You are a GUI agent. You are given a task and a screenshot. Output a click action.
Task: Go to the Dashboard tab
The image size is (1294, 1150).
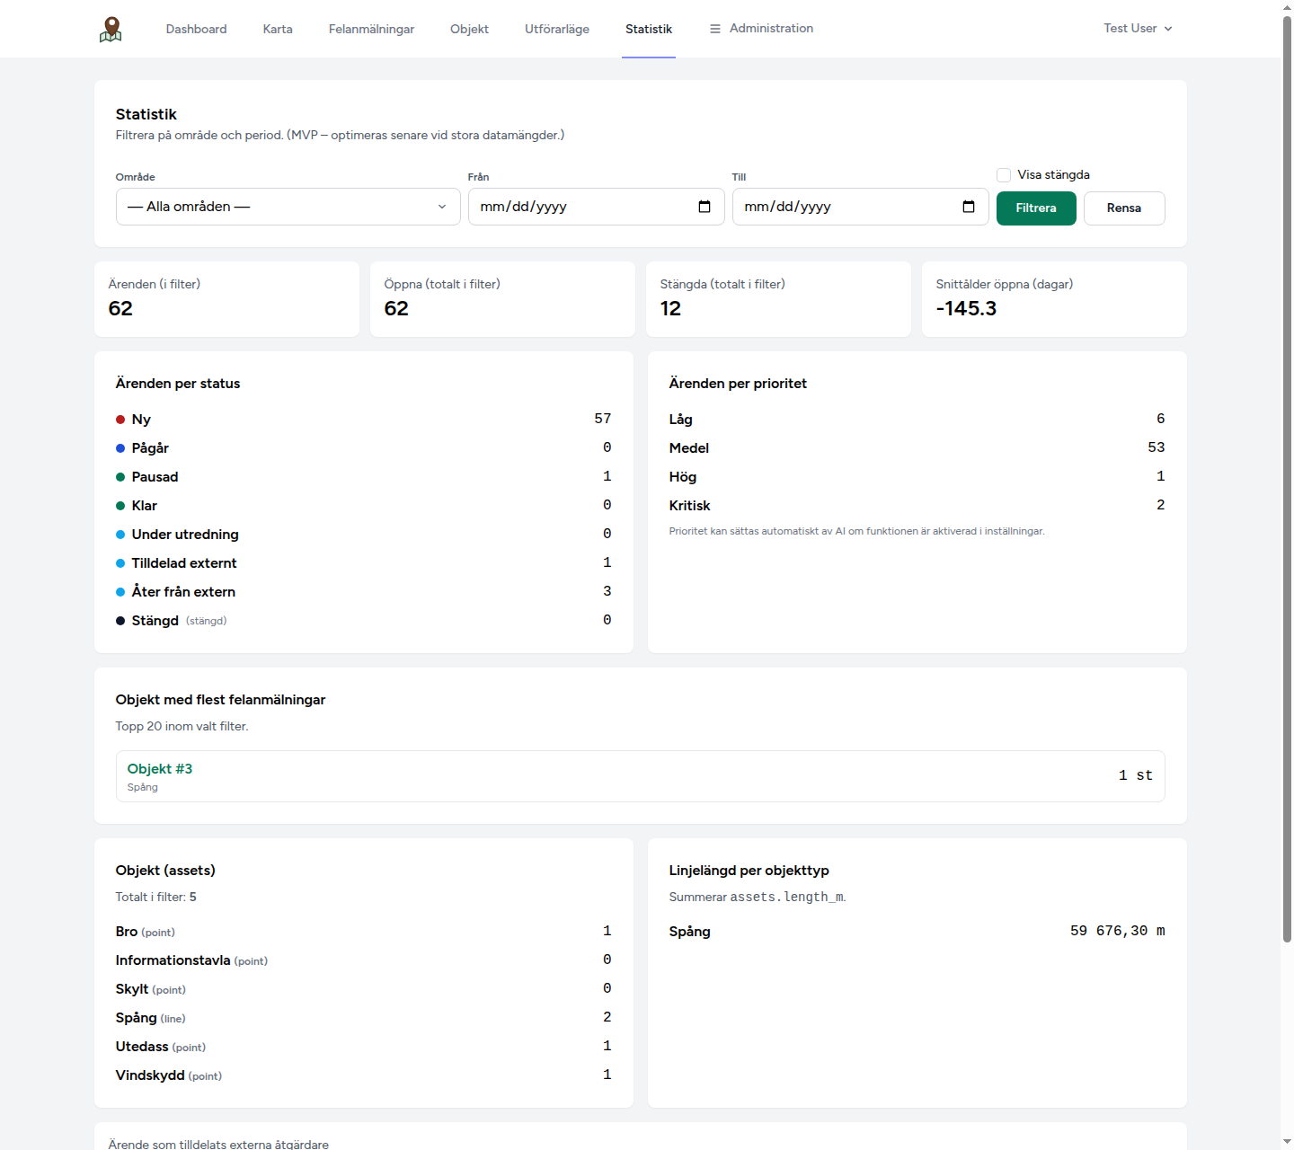tap(196, 29)
